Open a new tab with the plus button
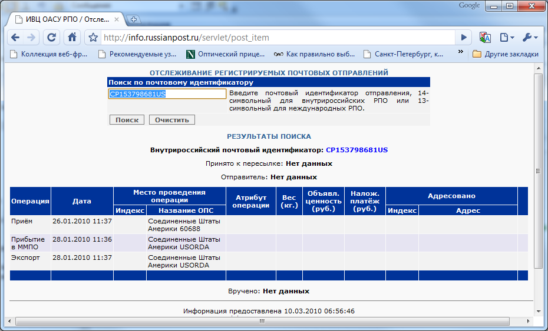548x331 pixels. [134, 19]
